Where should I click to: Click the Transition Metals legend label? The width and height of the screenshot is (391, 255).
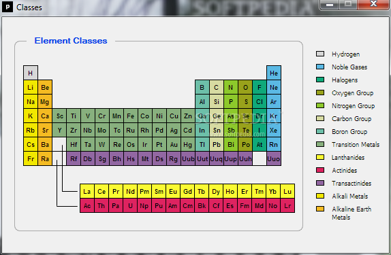(x=356, y=144)
